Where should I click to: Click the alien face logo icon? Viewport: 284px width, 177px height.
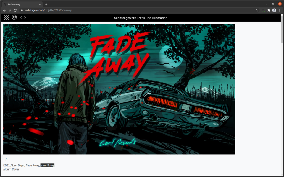coord(14,17)
